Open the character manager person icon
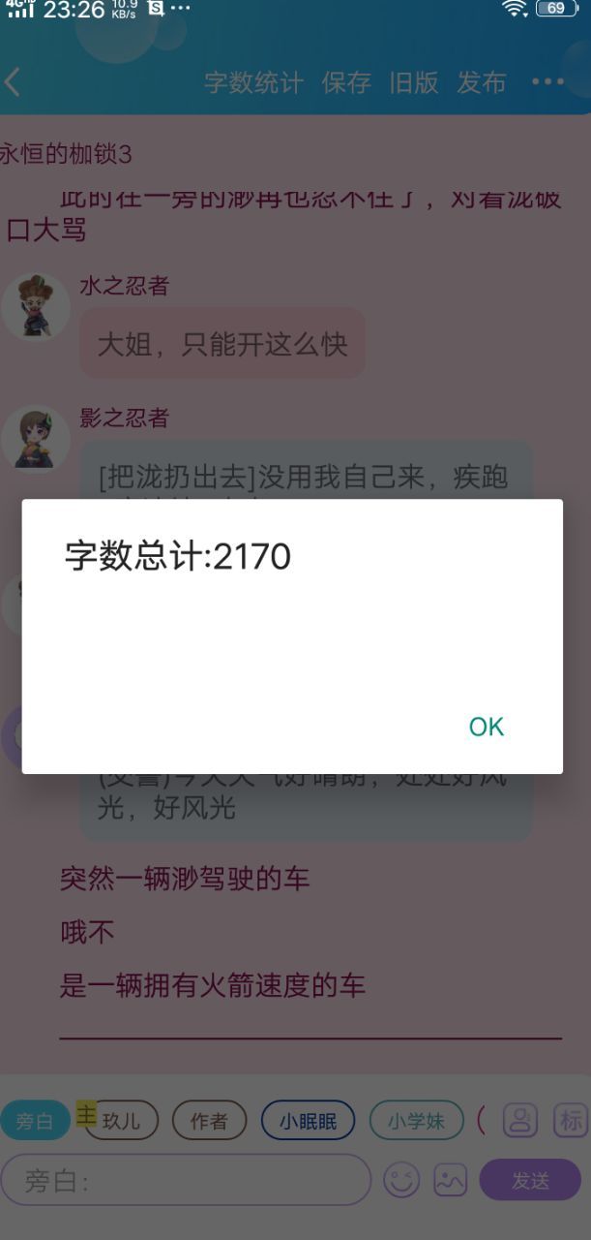 point(520,1120)
